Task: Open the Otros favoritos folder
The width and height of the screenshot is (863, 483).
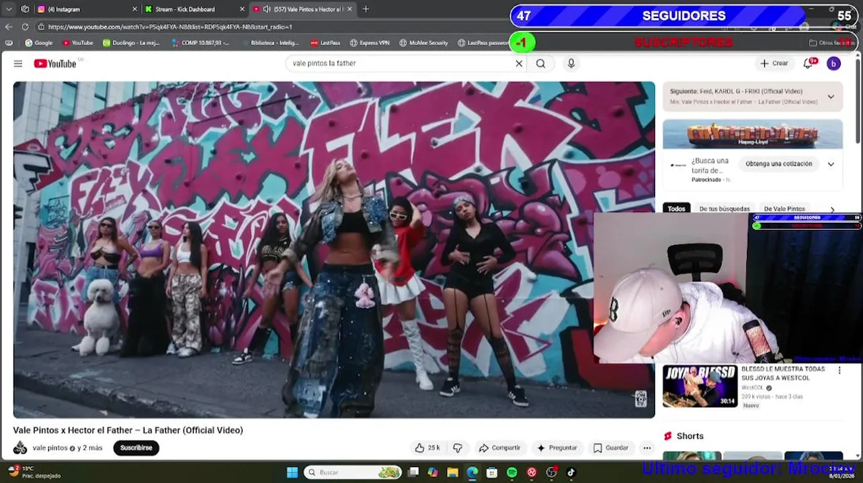Action: click(x=832, y=43)
